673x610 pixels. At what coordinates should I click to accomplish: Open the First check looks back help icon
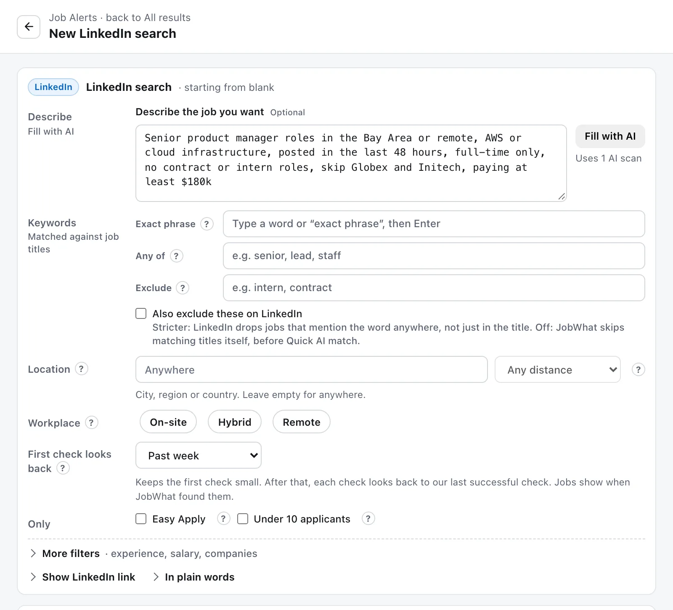(63, 468)
